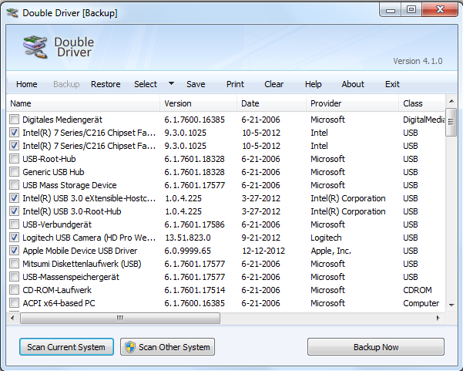
Task: Tick the Mitsumi Diskettenlaufwerk (USB) checkbox
Action: [x=14, y=264]
